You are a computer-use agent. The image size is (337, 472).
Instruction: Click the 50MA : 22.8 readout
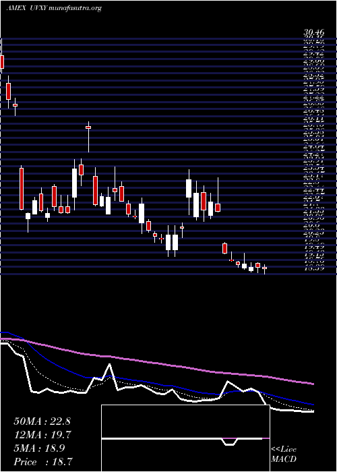click(x=42, y=421)
